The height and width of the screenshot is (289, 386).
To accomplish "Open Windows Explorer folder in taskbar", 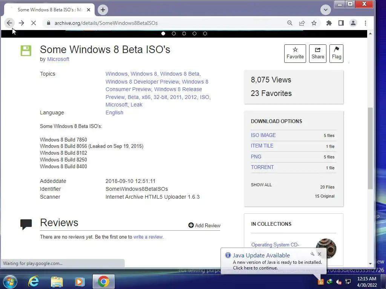I will 57,281.
